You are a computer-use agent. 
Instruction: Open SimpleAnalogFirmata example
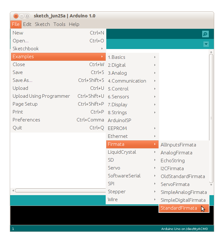(184, 192)
